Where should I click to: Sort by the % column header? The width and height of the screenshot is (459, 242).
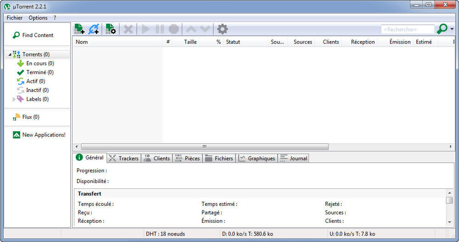pyautogui.click(x=211, y=42)
